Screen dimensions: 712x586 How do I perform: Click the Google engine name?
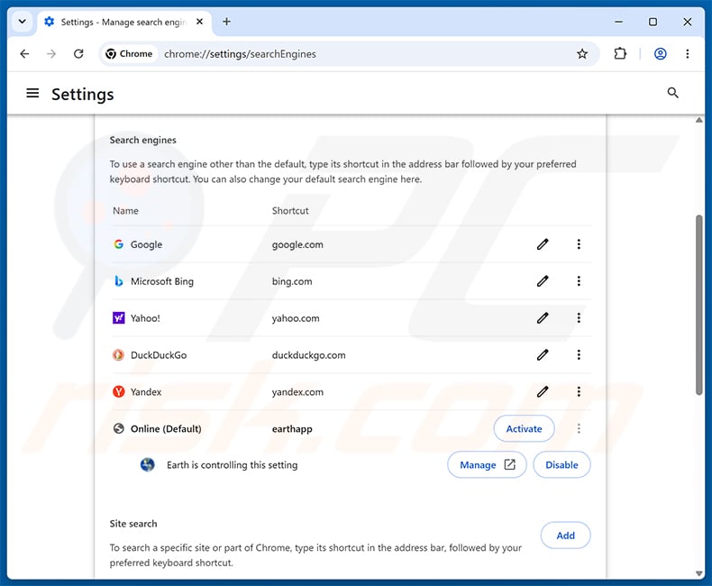click(146, 244)
